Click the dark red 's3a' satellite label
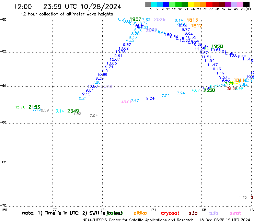 point(193,213)
